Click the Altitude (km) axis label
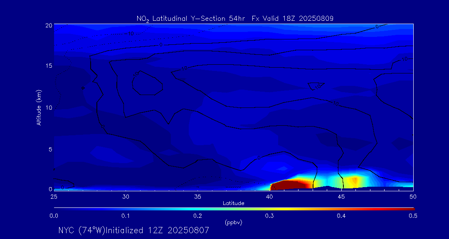 [x=39, y=107]
